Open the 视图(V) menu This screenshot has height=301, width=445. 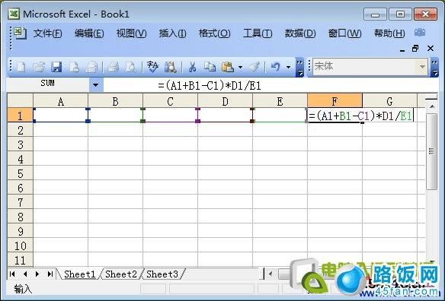coord(131,33)
